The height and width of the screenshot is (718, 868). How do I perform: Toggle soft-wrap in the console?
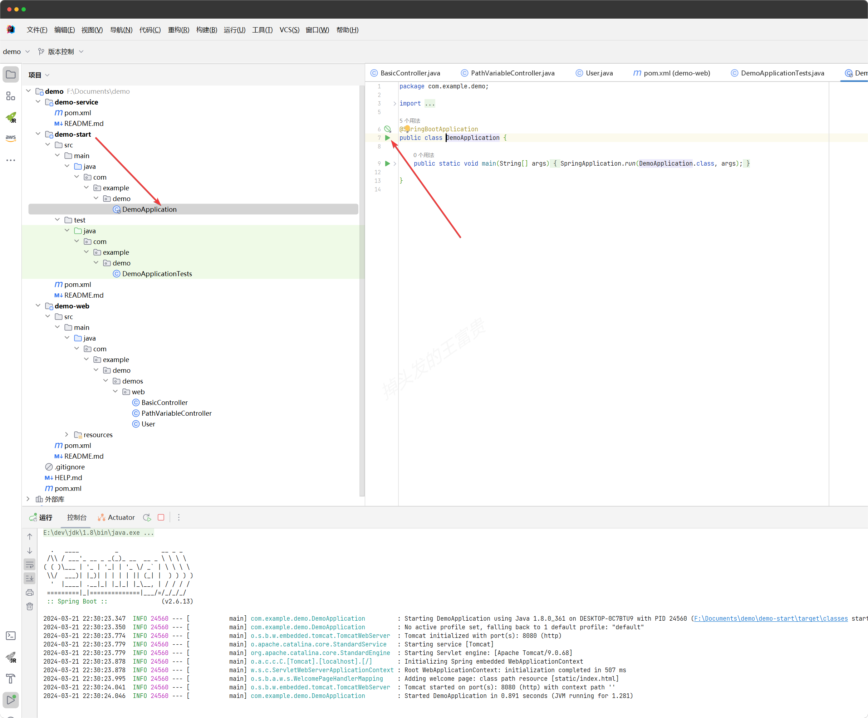tap(30, 564)
